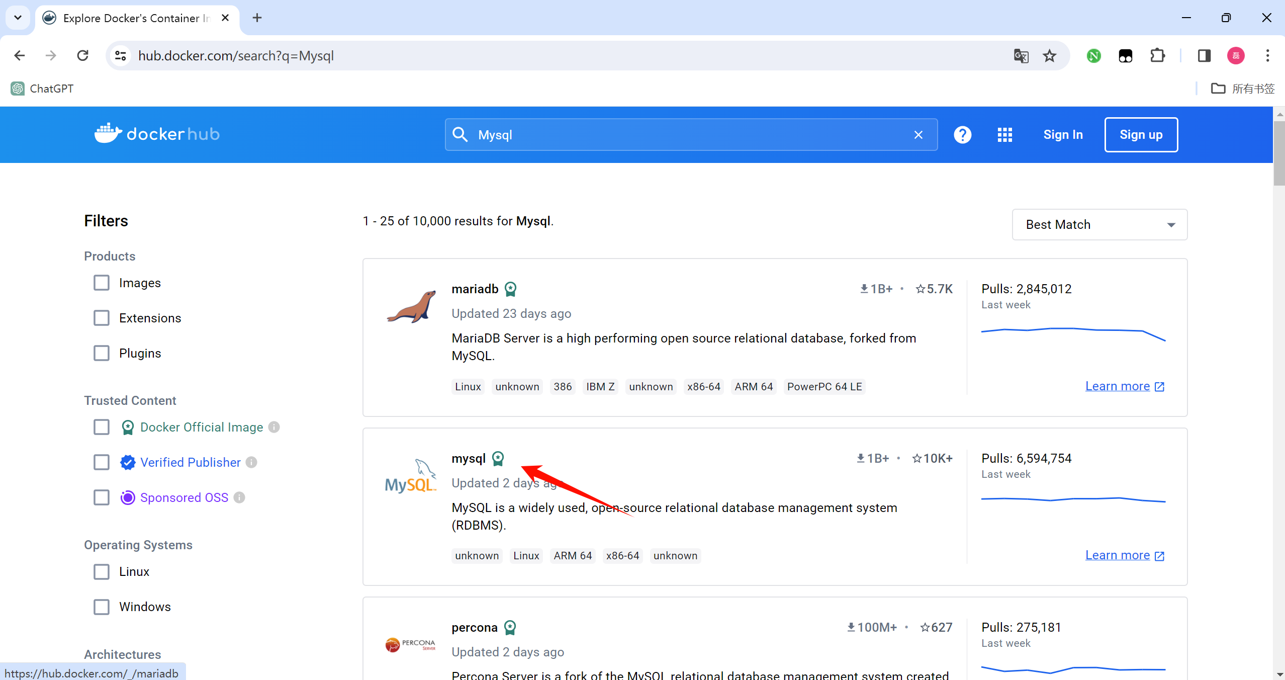Screen dimensions: 1285x680
Task: Open Chrome three-dot menu
Action: pyautogui.click(x=1267, y=55)
